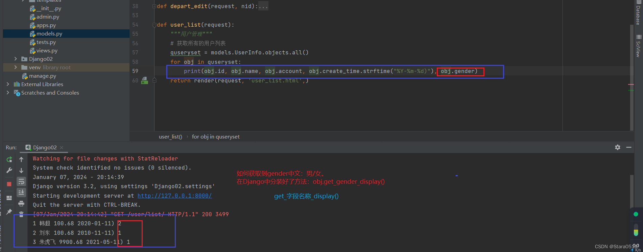Viewport: 643px width, 252px height.
Task: Click the restore layout icon
Action: click(9, 198)
